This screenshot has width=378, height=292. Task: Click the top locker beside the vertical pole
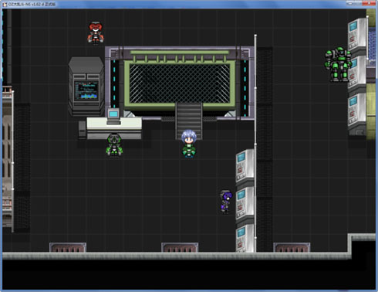point(245,168)
